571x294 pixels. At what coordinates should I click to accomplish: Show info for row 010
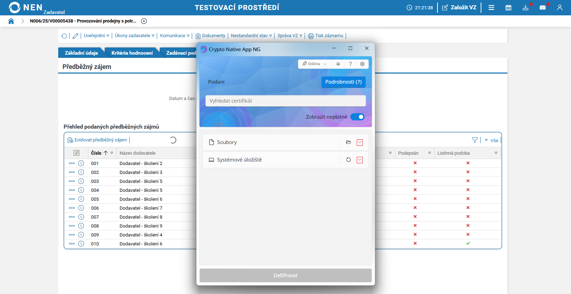[81, 244]
